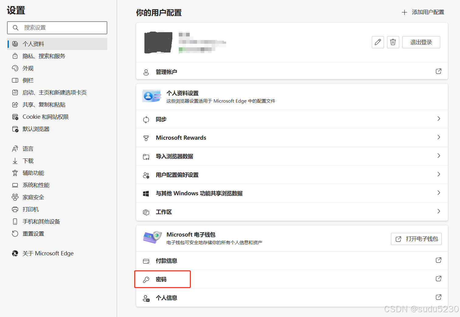This screenshot has width=460, height=317.
Task: Click the magnifier icon in search box
Action: (x=16, y=28)
